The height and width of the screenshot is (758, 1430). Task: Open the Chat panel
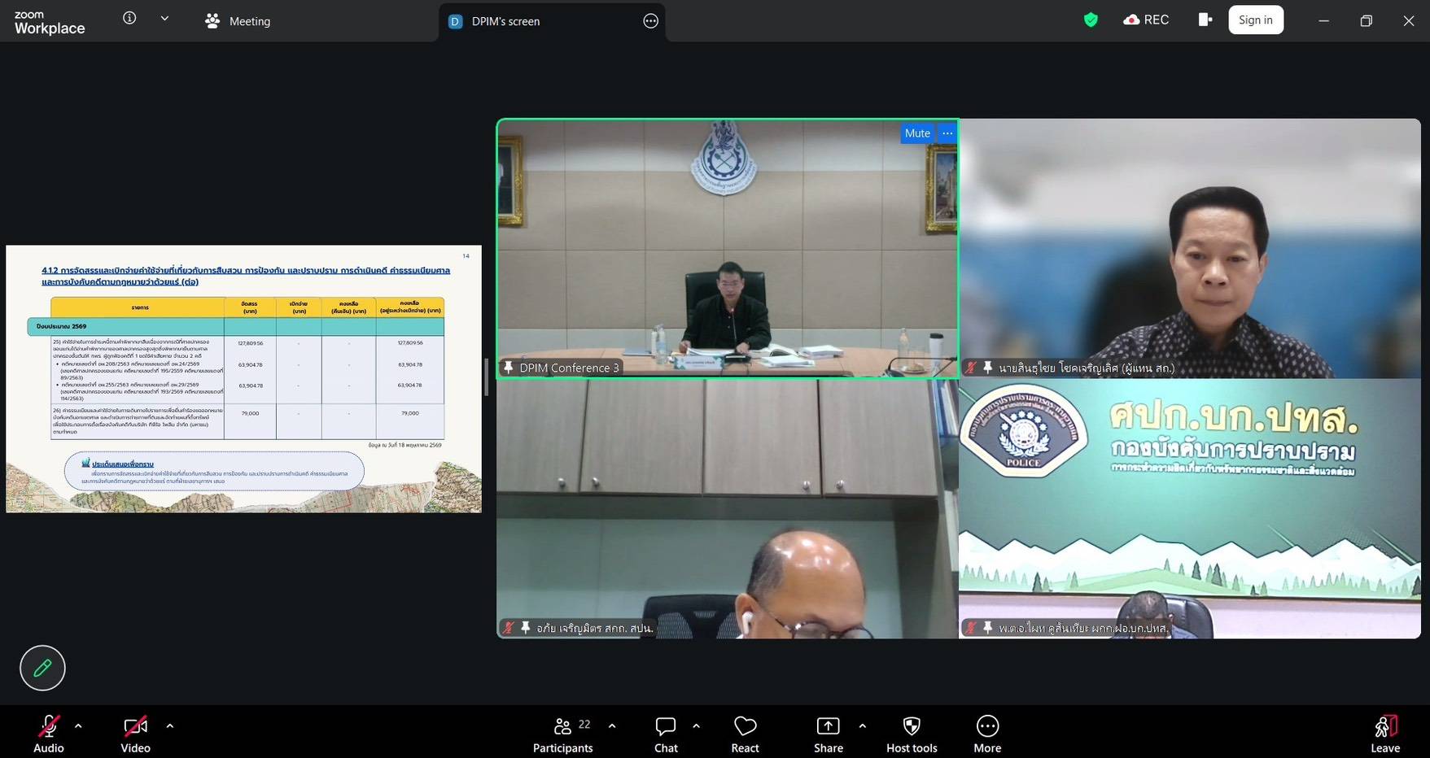point(666,734)
